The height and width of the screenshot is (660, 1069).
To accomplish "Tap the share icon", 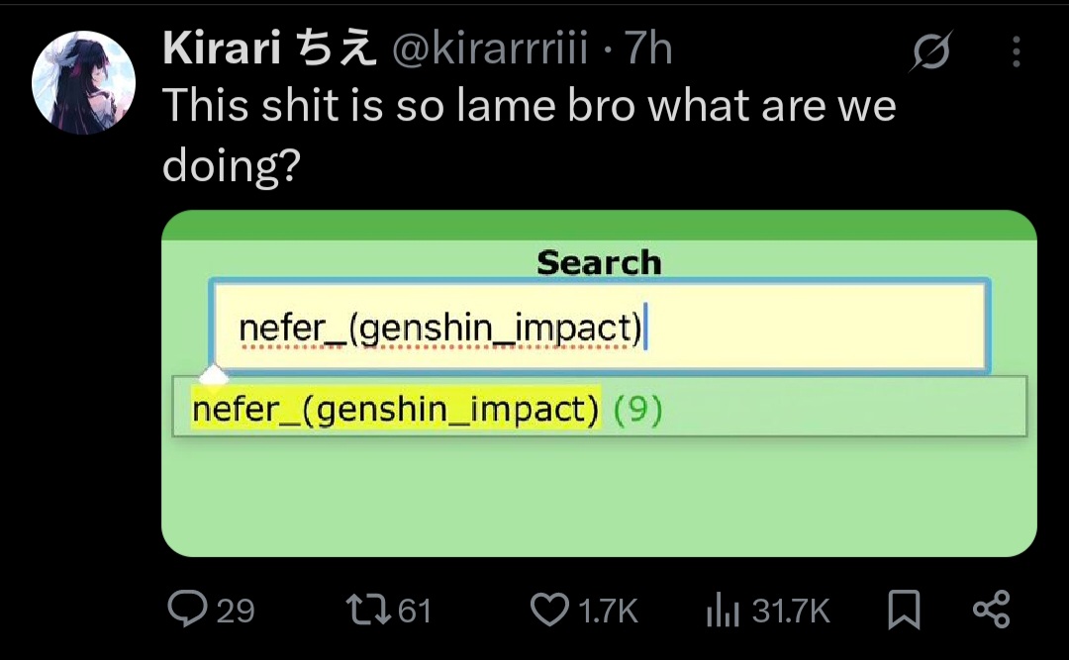I will point(991,610).
